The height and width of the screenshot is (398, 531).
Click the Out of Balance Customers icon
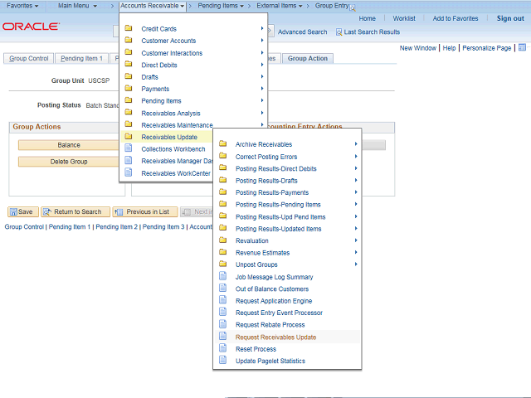222,289
